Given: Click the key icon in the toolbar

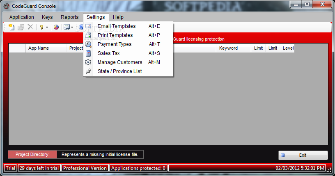Looking at the screenshot, I should (x=41, y=27).
